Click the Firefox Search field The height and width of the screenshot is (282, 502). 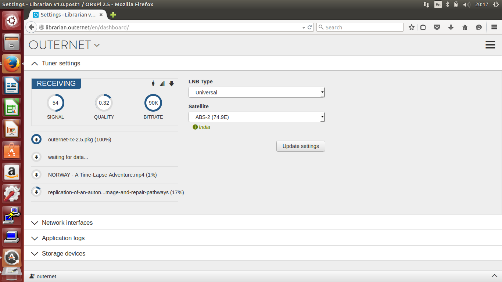pos(360,28)
